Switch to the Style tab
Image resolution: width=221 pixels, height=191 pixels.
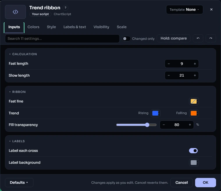(x=51, y=27)
